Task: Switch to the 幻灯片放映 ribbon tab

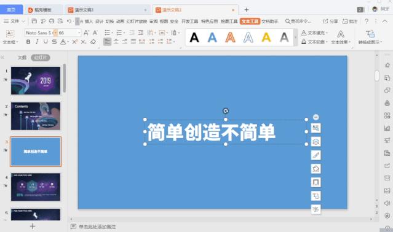Action: (x=137, y=21)
